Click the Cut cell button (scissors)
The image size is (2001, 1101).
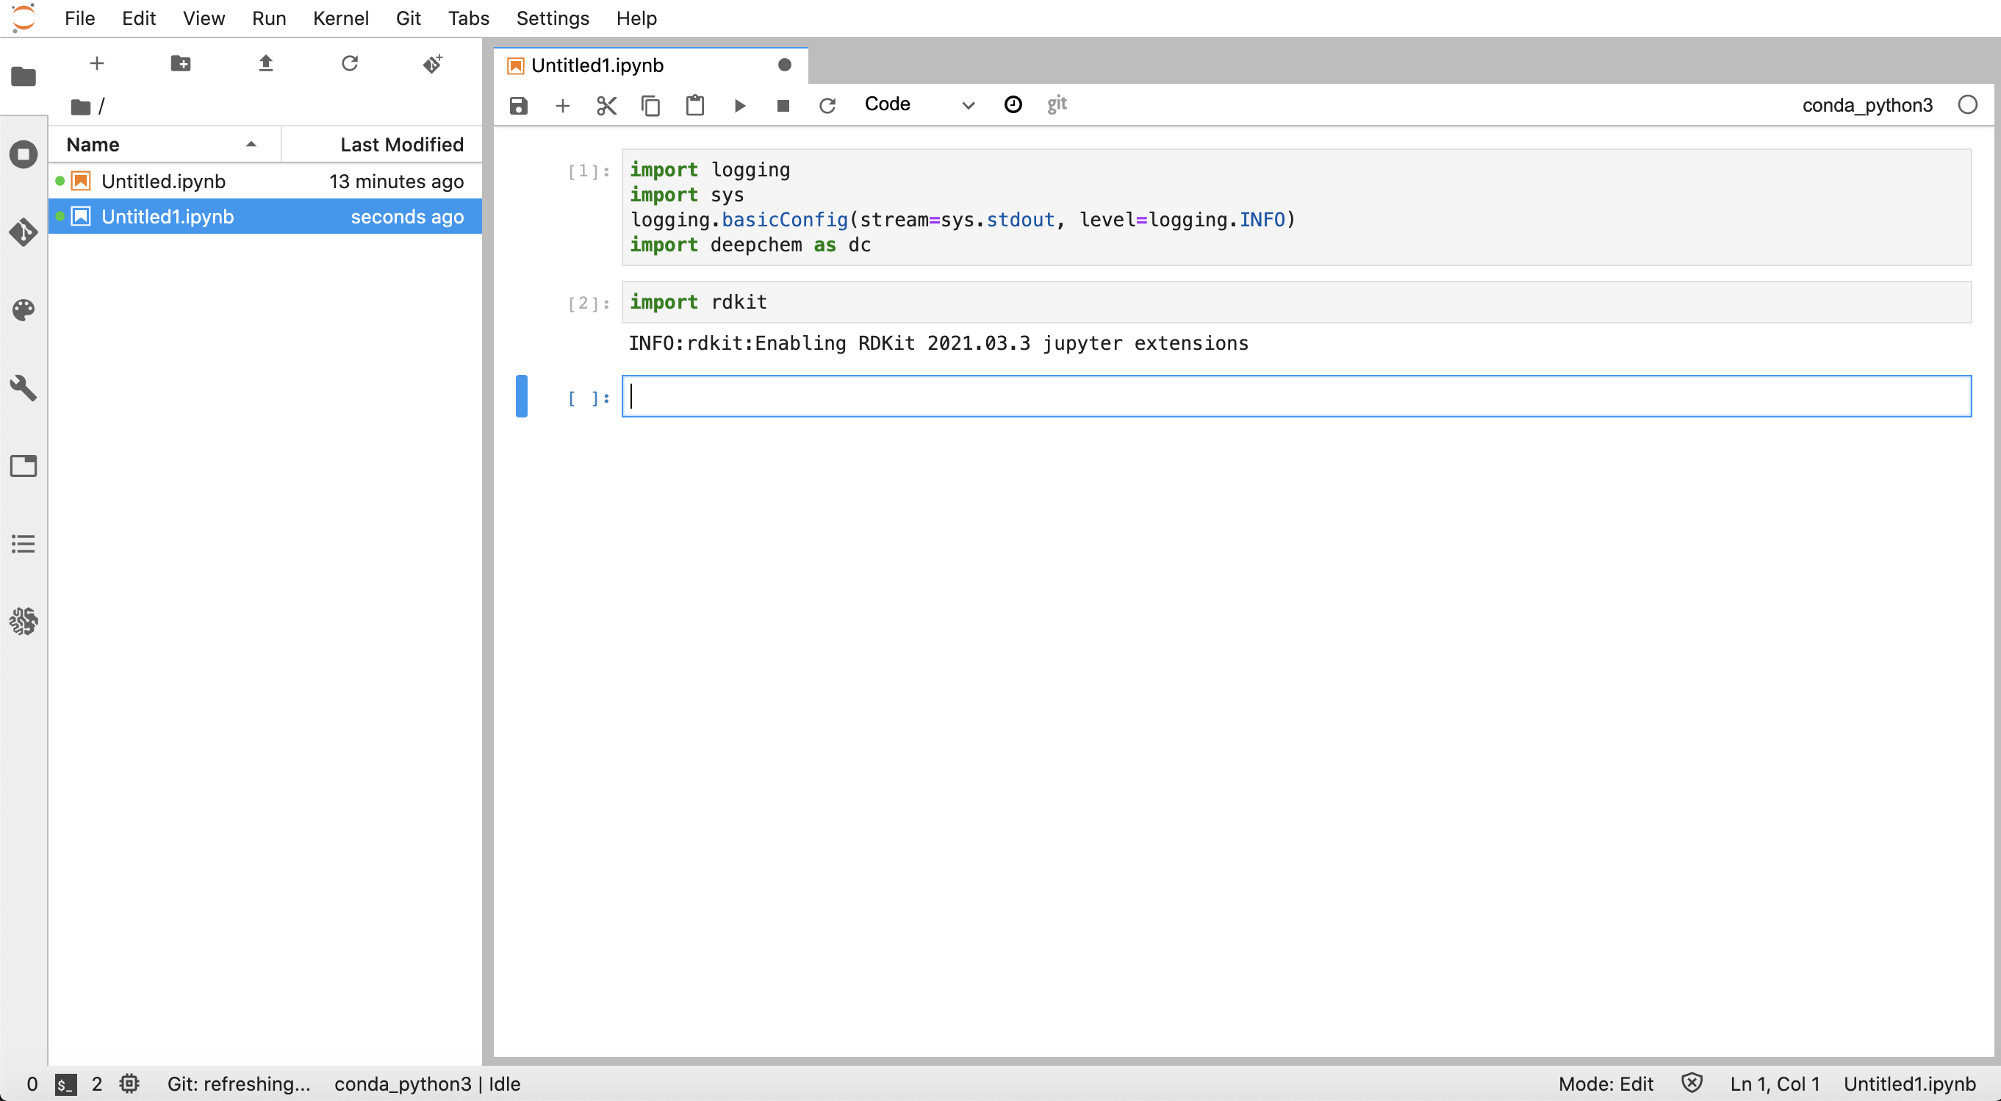(x=606, y=103)
